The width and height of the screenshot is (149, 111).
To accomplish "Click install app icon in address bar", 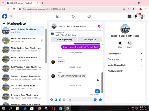I will pos(124,9).
